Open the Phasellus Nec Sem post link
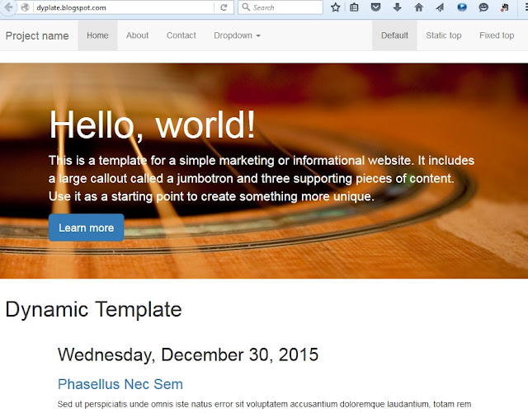528x413 pixels. tap(120, 384)
